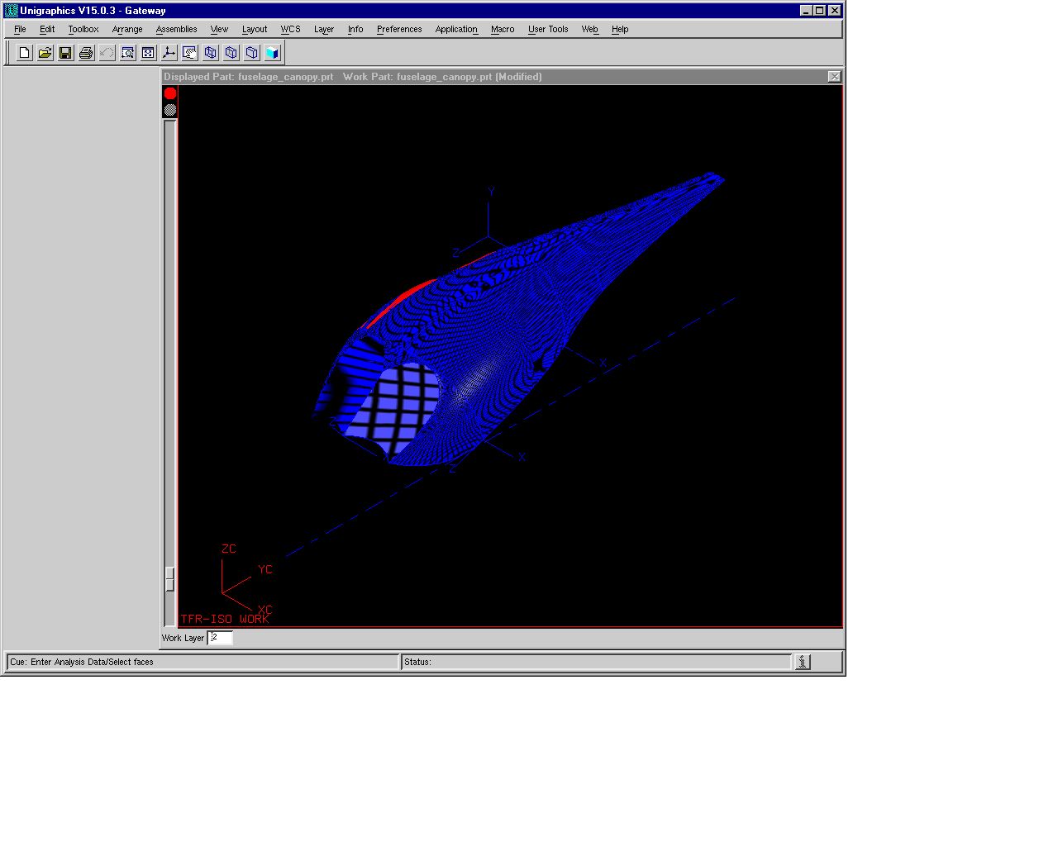Screen dimensions: 1058x846
Task: Click the vertical slider handle beside the viewport
Action: [169, 578]
